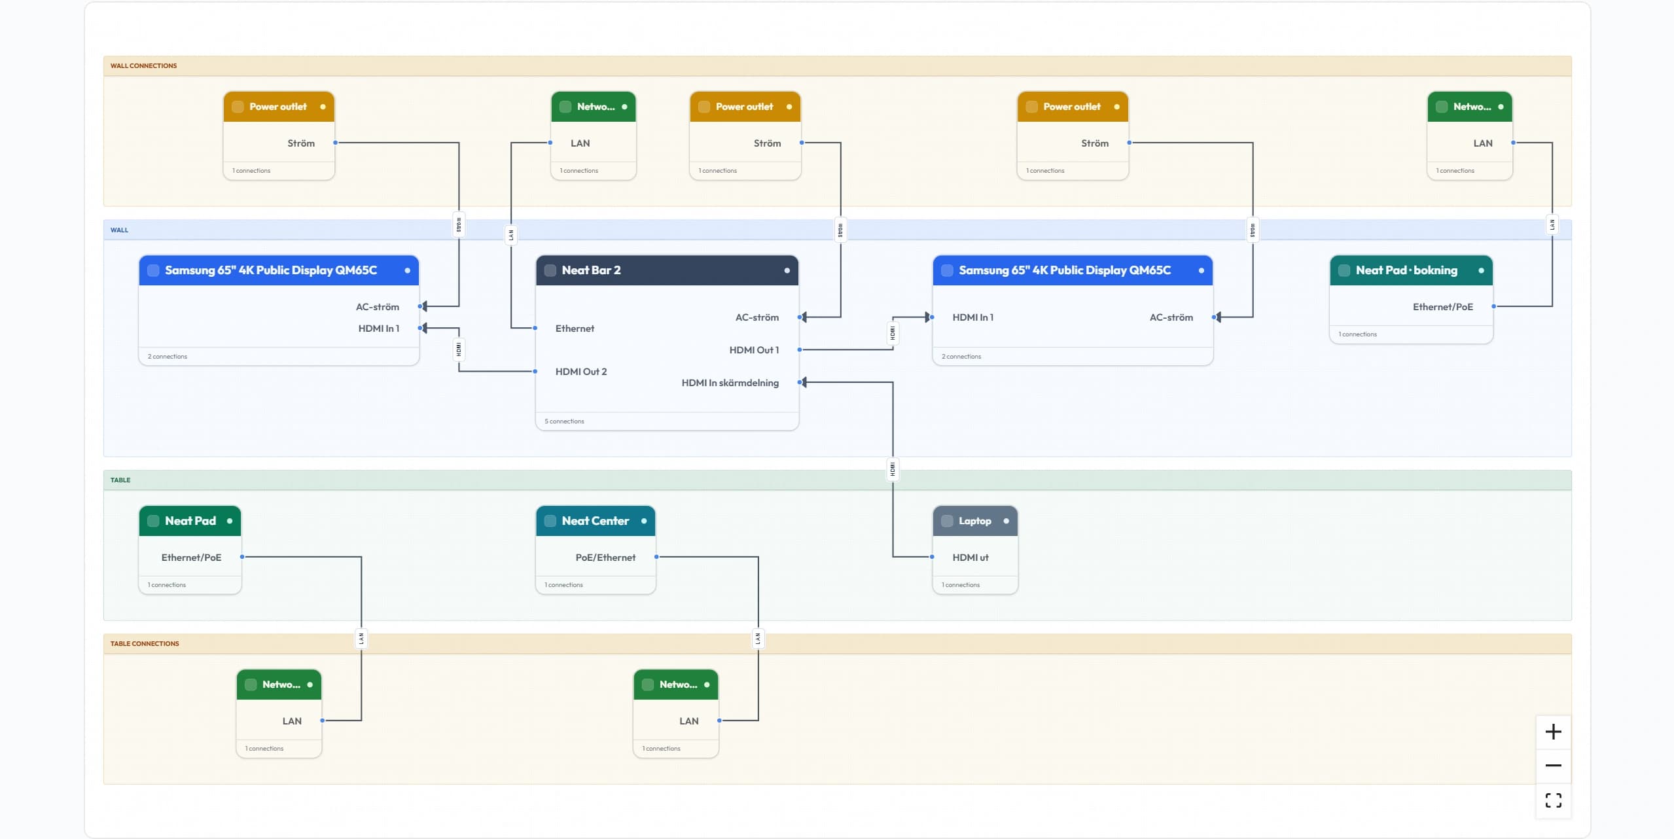The height and width of the screenshot is (839, 1674).
Task: Select the Neat Center node header
Action: click(596, 521)
